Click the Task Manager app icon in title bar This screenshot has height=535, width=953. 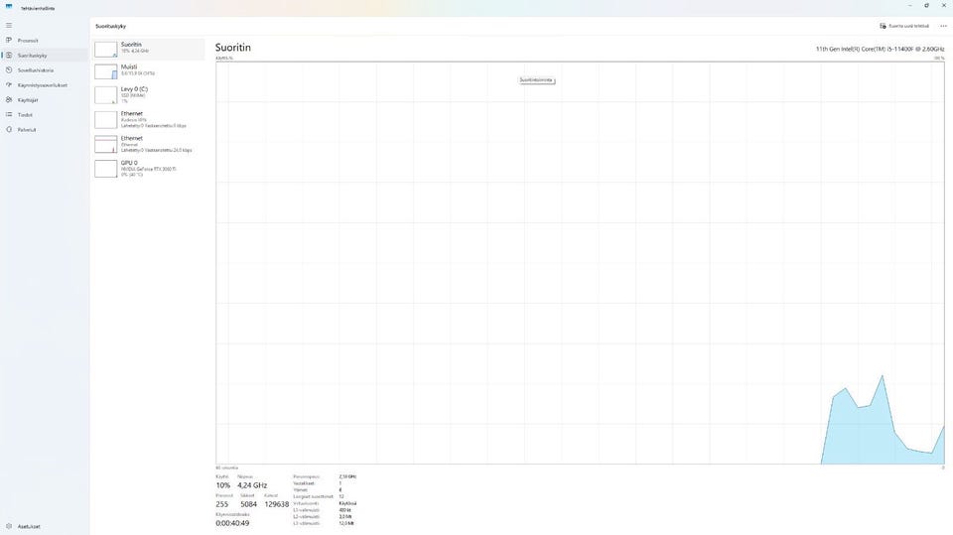pos(9,7)
